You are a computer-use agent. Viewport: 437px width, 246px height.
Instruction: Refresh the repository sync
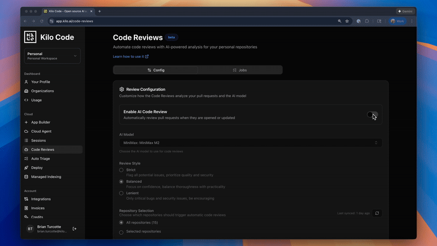[x=377, y=213]
